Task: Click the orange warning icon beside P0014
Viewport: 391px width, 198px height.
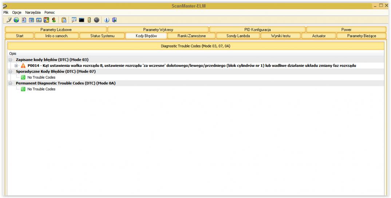Action: pyautogui.click(x=23, y=66)
